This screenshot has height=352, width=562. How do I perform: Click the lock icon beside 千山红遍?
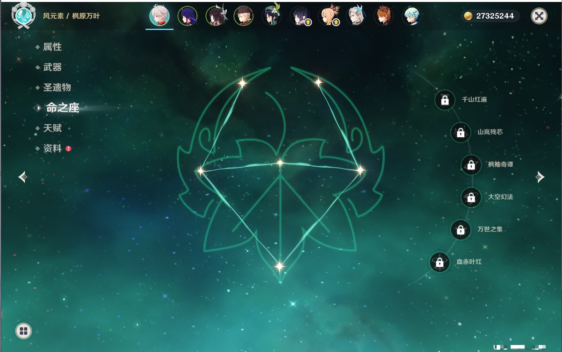(445, 100)
